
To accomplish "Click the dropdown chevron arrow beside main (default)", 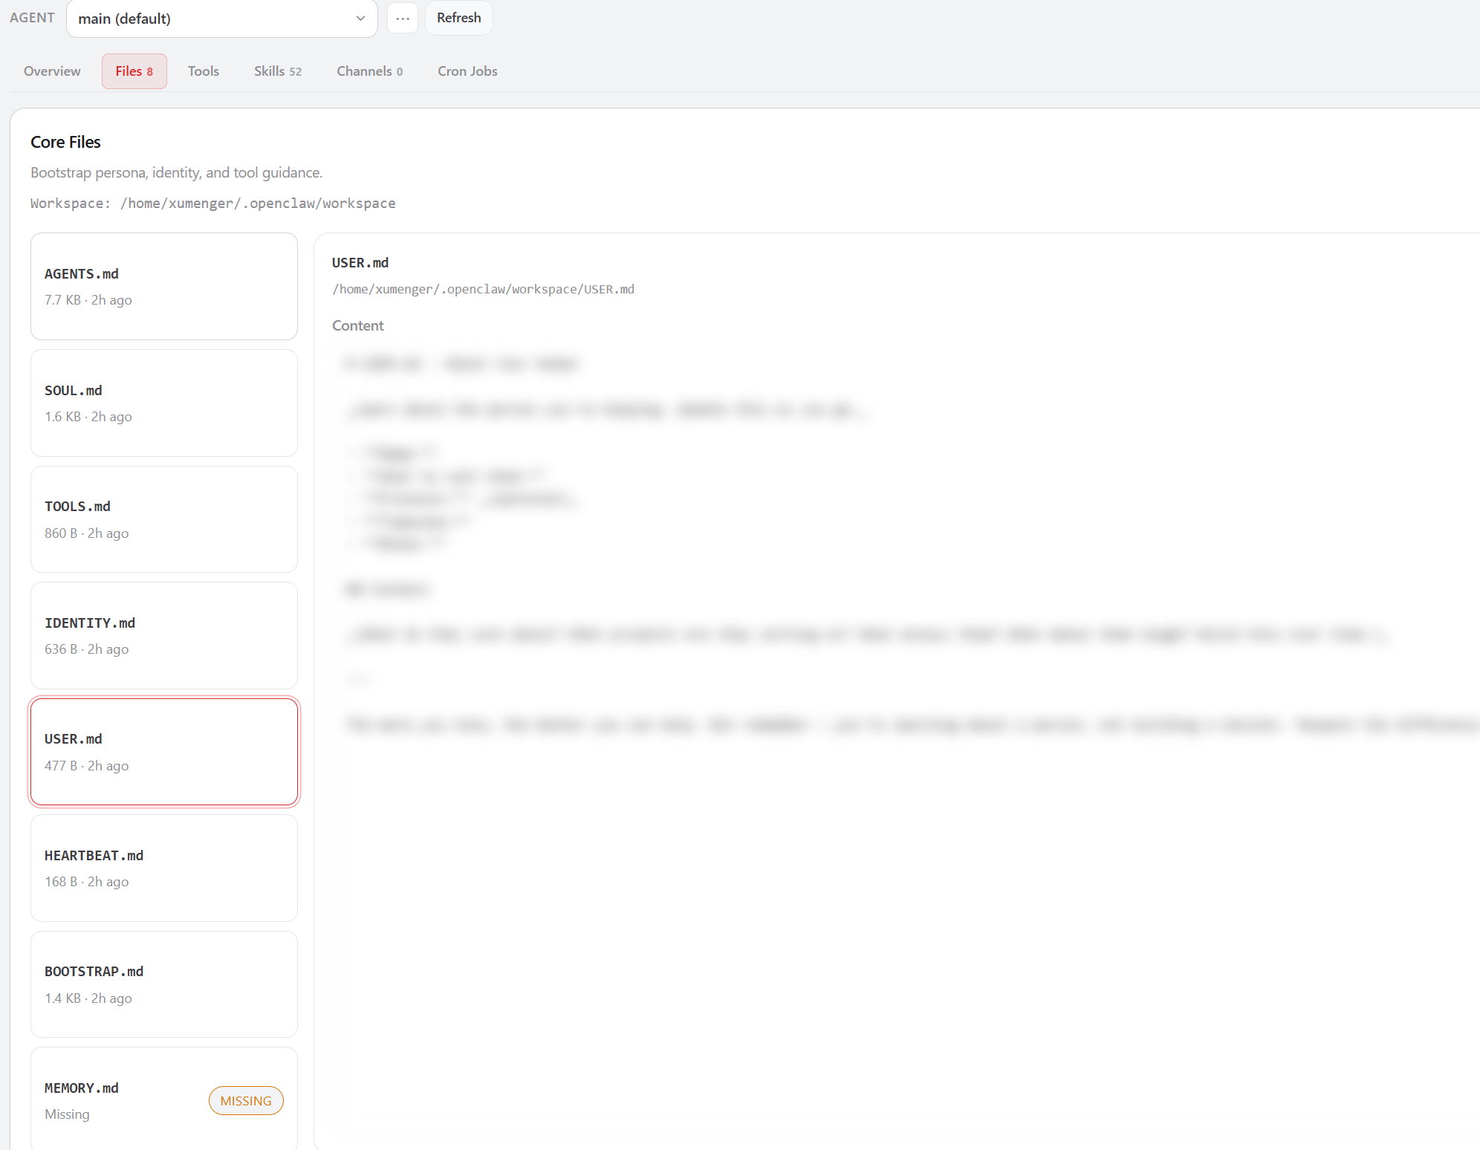I will click(x=360, y=19).
